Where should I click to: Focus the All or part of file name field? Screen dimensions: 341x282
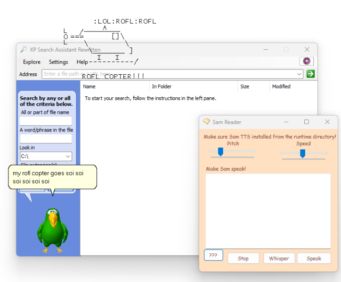46,121
